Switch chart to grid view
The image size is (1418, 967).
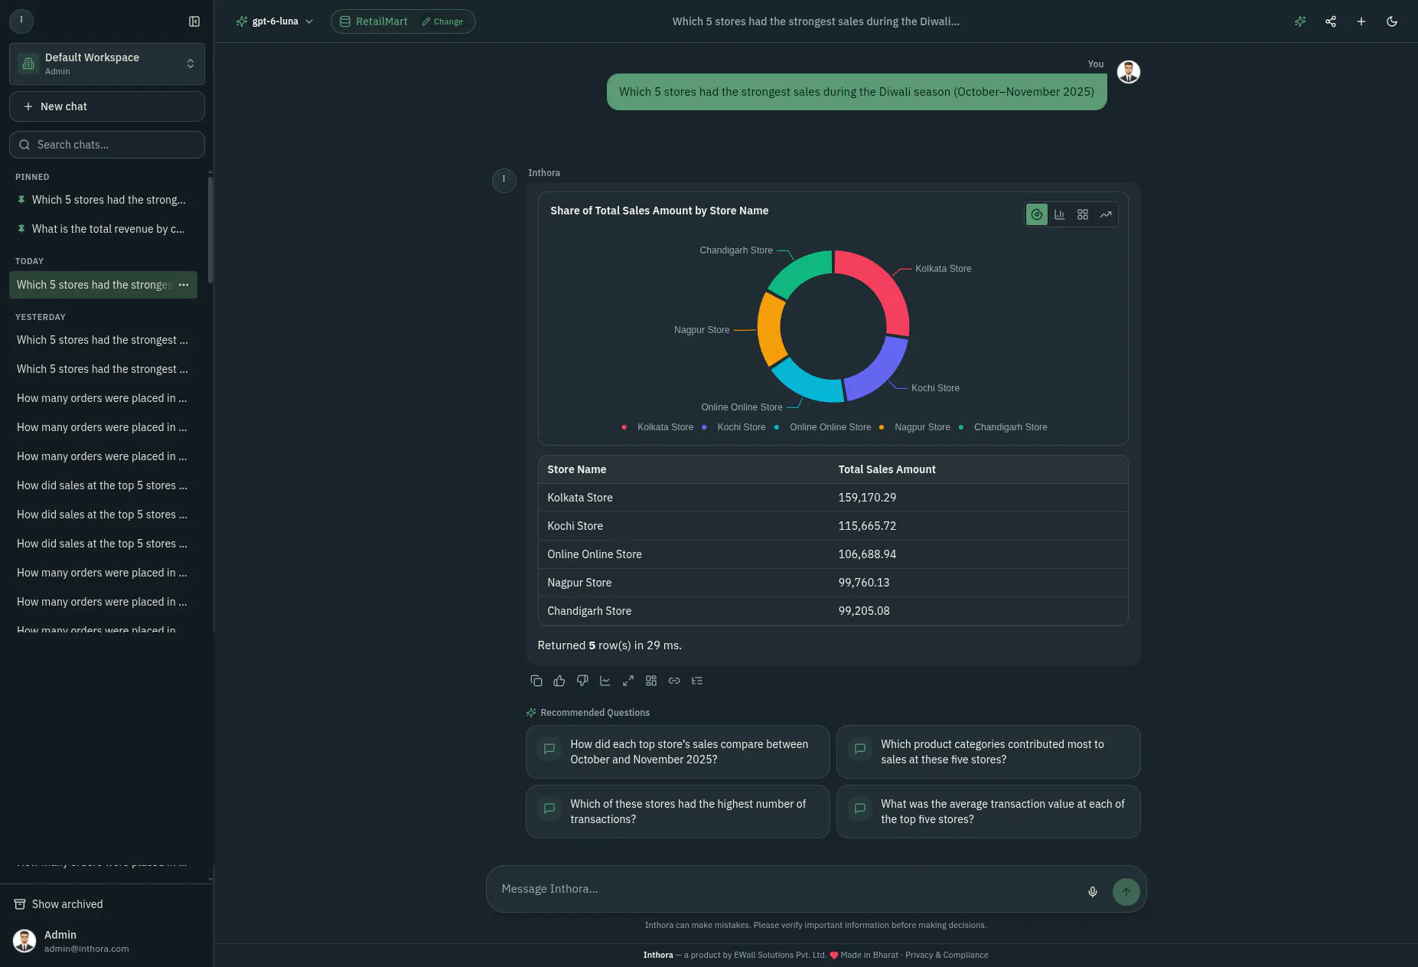(x=1083, y=214)
